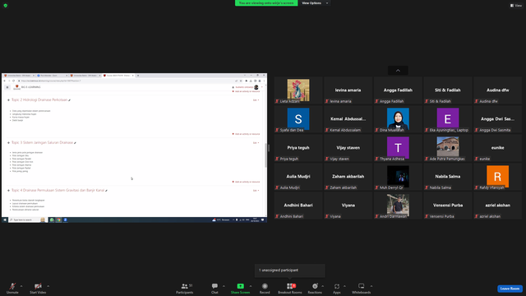Click the pencil edit icon next to Topic 4 title
The image size is (526, 296).
(106, 190)
